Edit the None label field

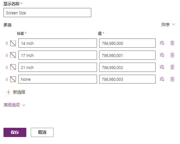point(58,79)
